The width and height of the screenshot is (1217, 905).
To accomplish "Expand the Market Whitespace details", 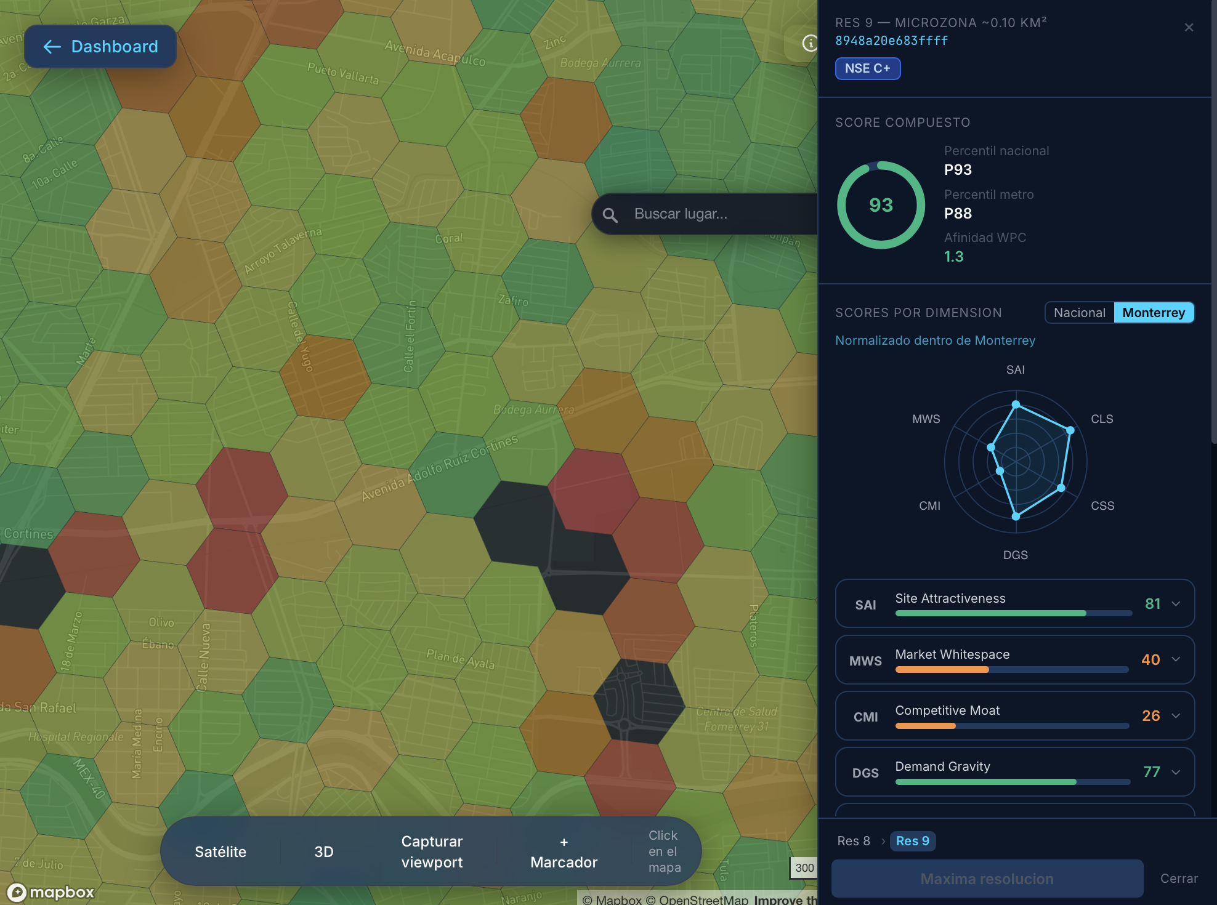I will point(1176,660).
